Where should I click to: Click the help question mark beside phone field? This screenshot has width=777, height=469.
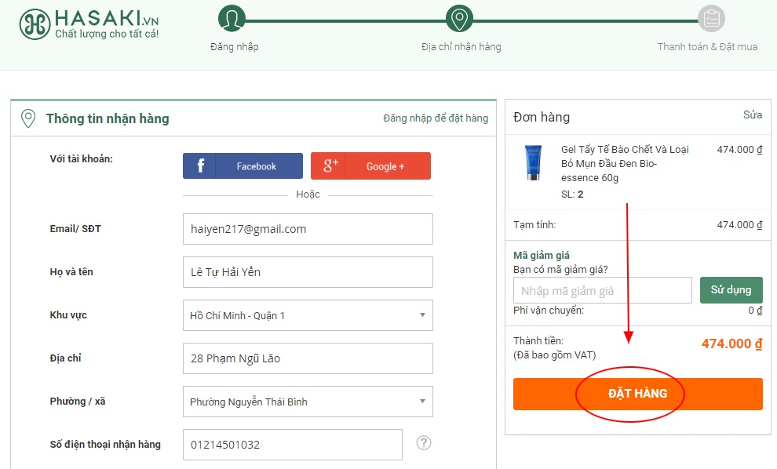click(424, 443)
